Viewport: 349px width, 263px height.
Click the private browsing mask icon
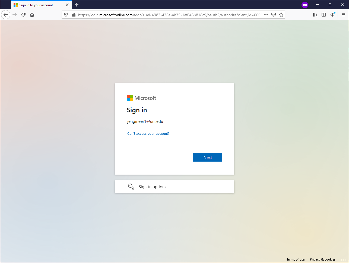305,5
